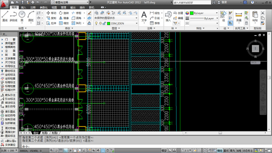Toggle the 填充 status bar button
The height and width of the screenshot is (153, 272).
coord(232,150)
